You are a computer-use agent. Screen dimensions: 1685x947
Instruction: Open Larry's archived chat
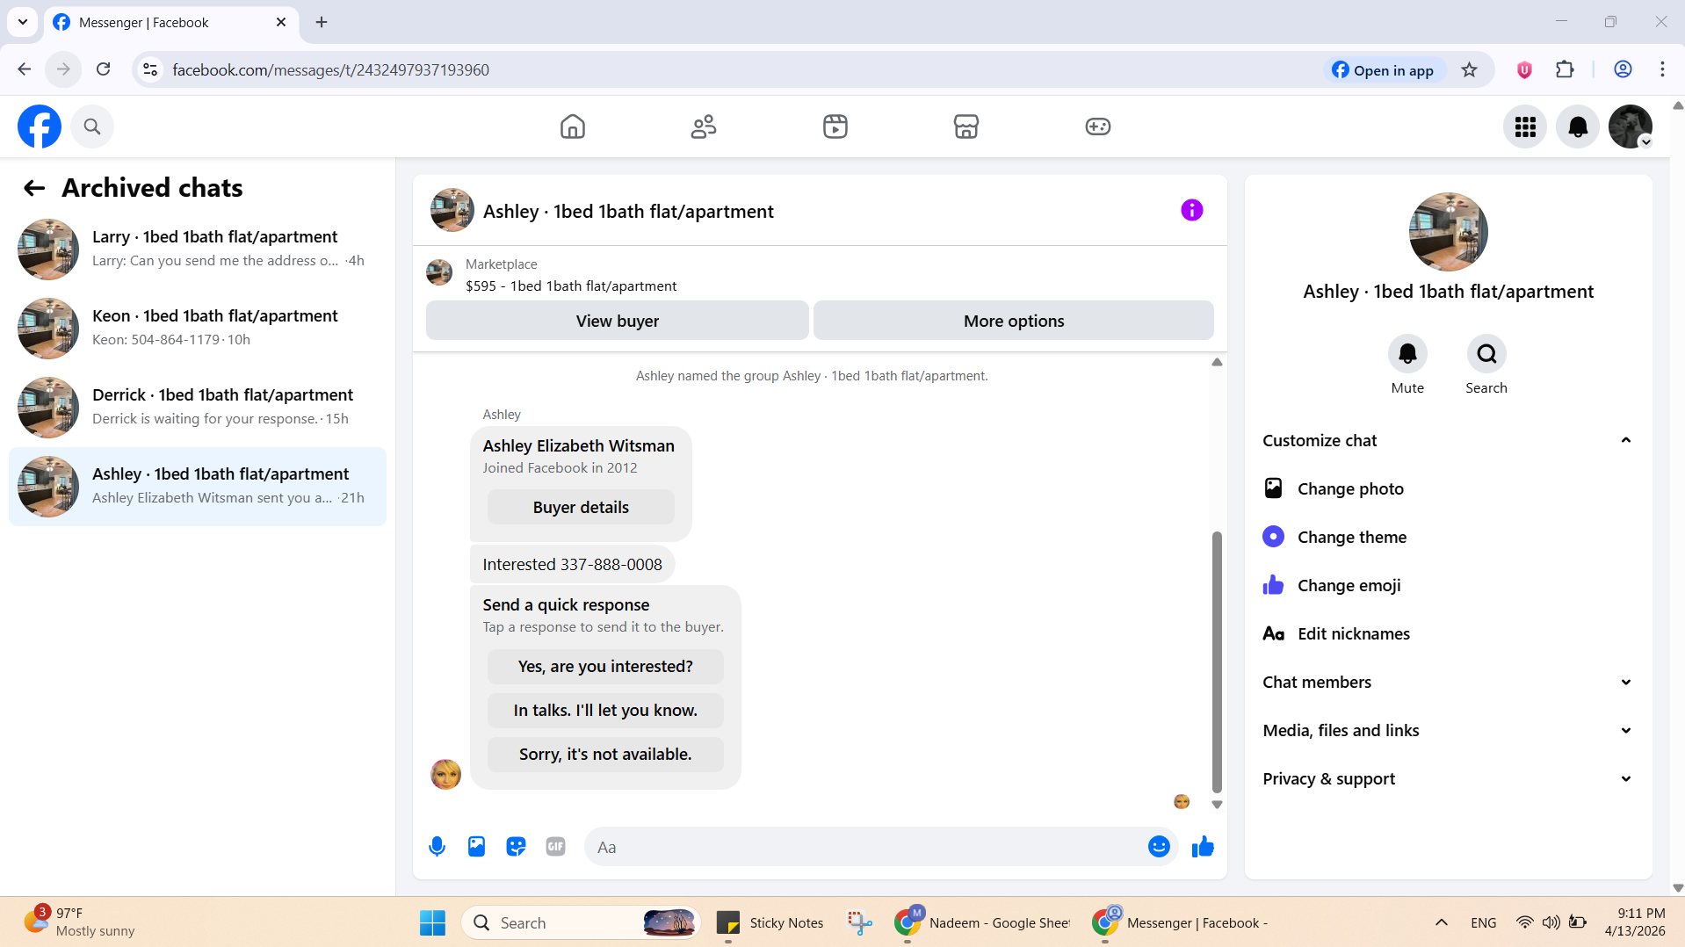point(198,249)
